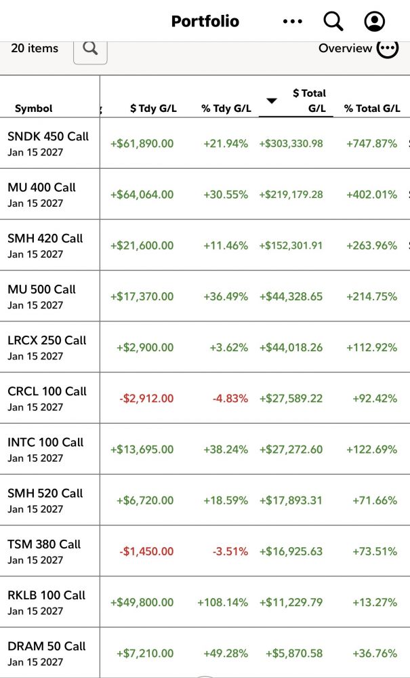Sort by the % Tdy G/L column
Image resolution: width=410 pixels, height=678 pixels.
point(226,108)
